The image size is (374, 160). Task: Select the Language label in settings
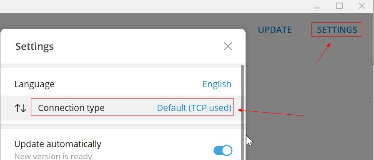click(x=34, y=84)
